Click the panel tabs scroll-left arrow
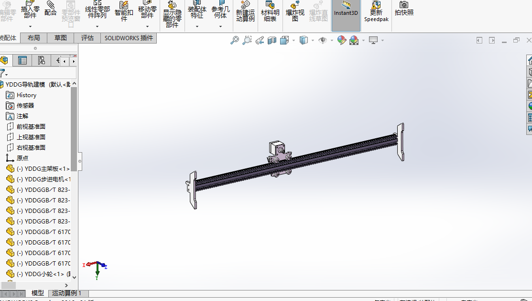This screenshot has width=532, height=301. pyautogui.click(x=65, y=61)
